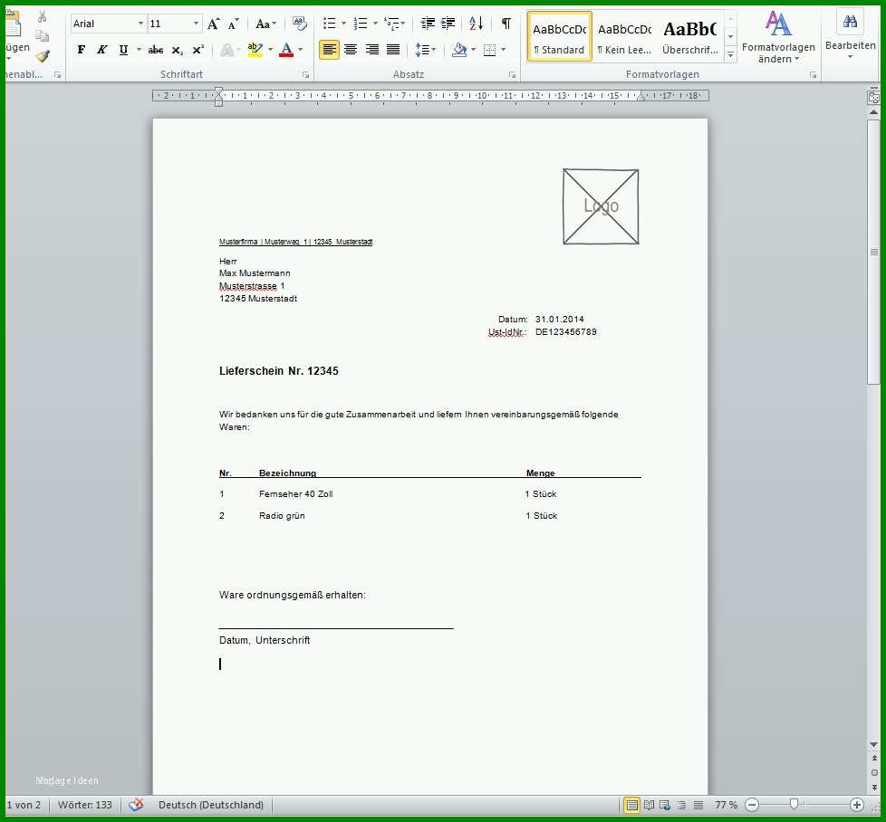Center align the text

coord(351,50)
